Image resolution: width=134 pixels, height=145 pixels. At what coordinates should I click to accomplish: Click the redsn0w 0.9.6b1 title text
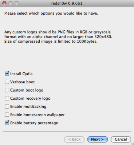point(67,3)
